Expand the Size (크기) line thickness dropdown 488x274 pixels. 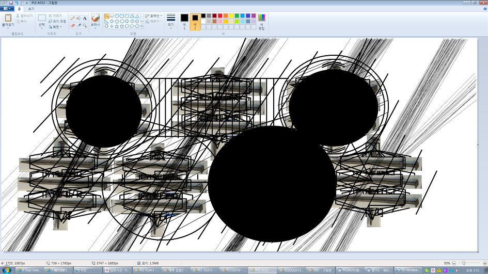[171, 21]
